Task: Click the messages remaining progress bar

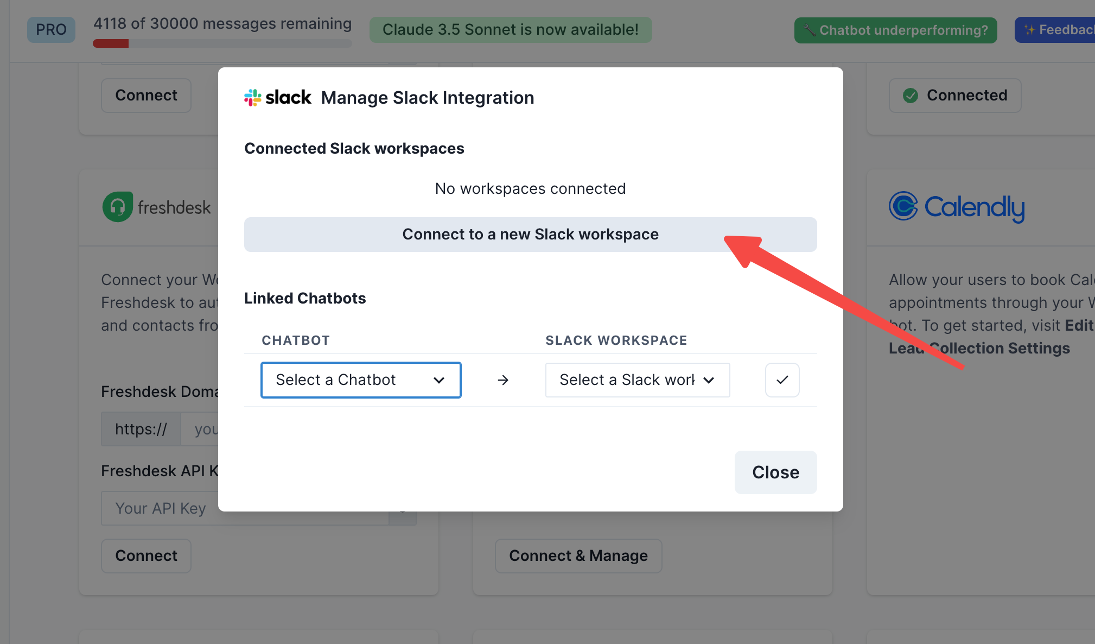Action: click(222, 43)
